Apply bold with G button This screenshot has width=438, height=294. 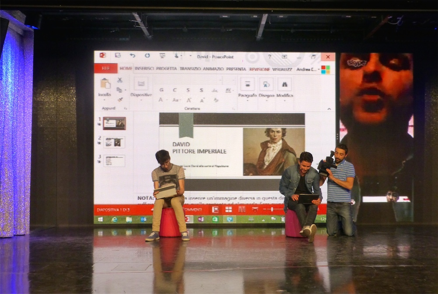coord(161,90)
